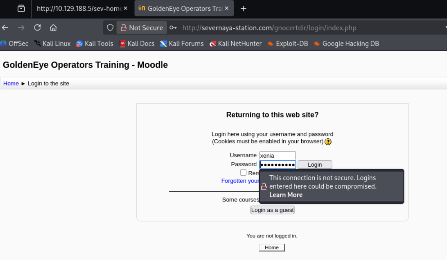Click the yellow cookies help icon
Image resolution: width=447 pixels, height=260 pixels.
[x=328, y=141]
